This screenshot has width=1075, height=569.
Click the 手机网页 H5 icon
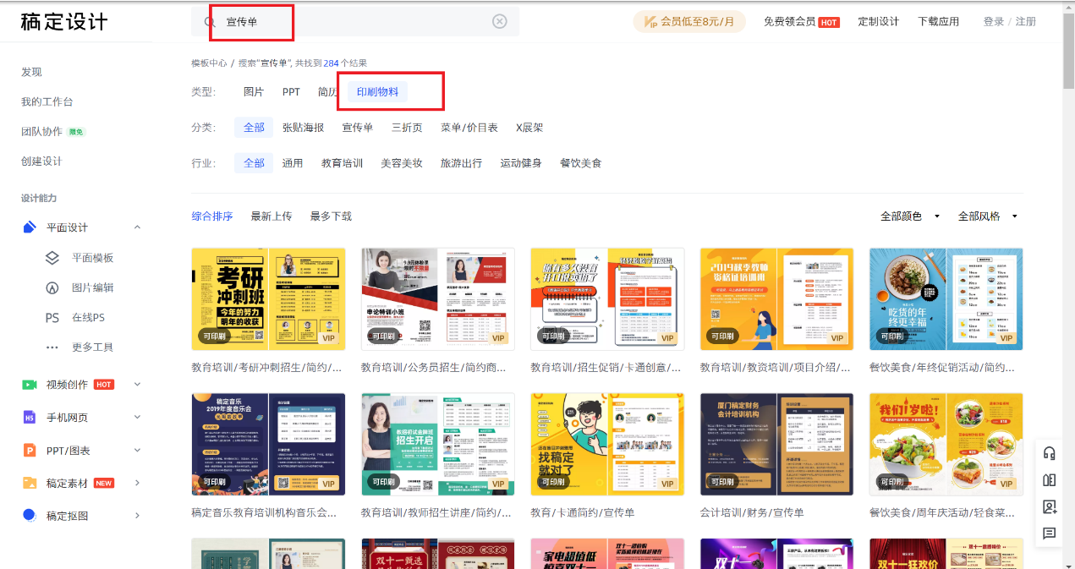(x=30, y=418)
